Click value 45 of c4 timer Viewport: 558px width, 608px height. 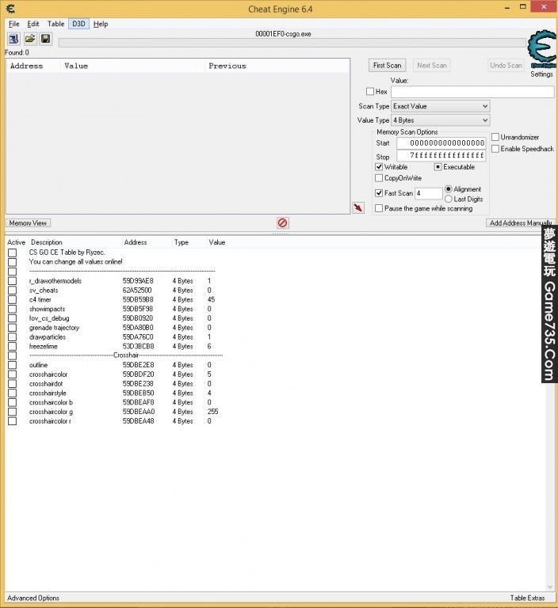pos(212,299)
